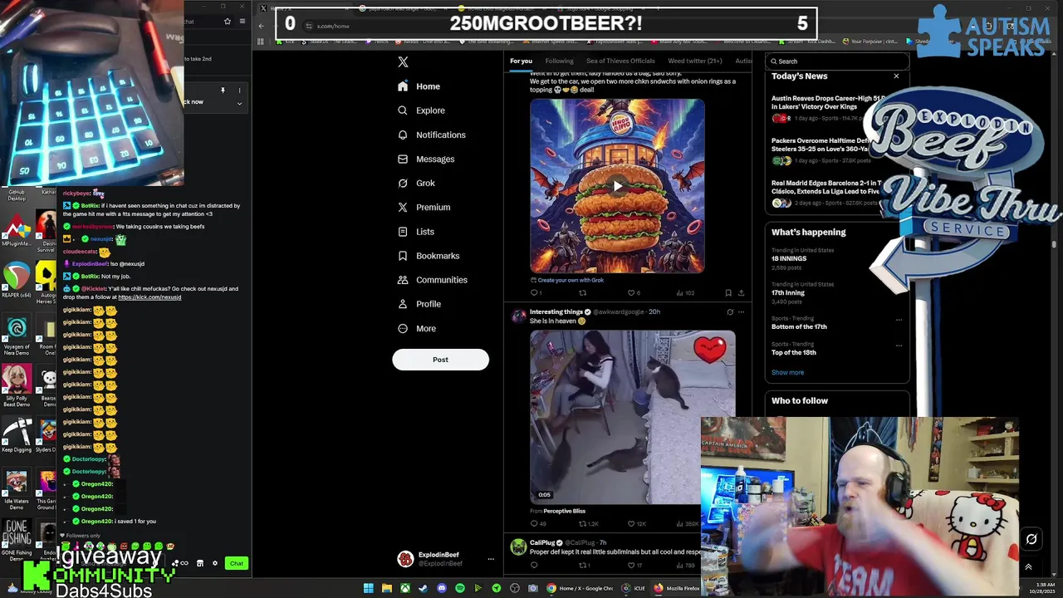Open Perceptive Bliss source link
This screenshot has height=598, width=1063.
[x=564, y=511]
